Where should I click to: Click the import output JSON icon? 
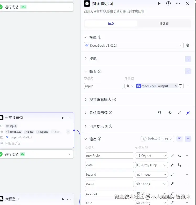pos(179,139)
